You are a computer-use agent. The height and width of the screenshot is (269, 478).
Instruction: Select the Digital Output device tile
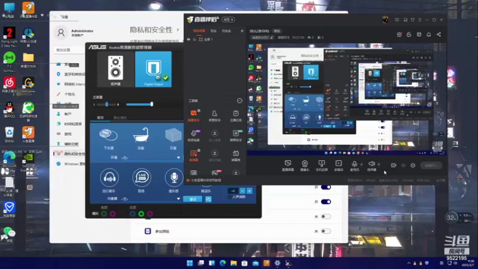tap(154, 69)
